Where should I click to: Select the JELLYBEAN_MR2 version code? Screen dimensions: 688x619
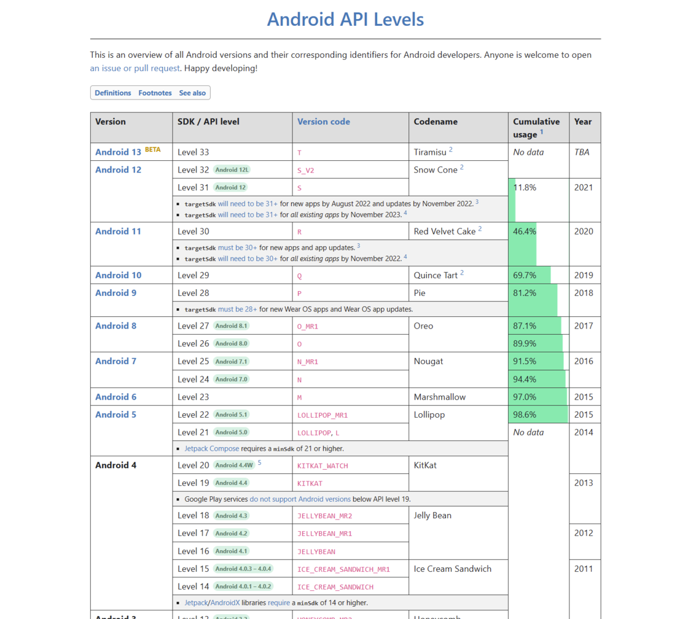click(325, 516)
